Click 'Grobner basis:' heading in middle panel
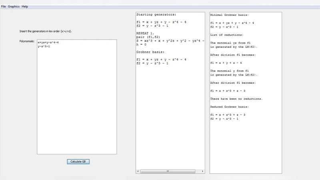The width and height of the screenshot is (320, 180). (x=150, y=52)
